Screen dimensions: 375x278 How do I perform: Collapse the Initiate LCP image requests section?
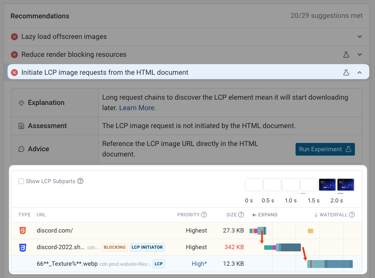[x=360, y=73]
